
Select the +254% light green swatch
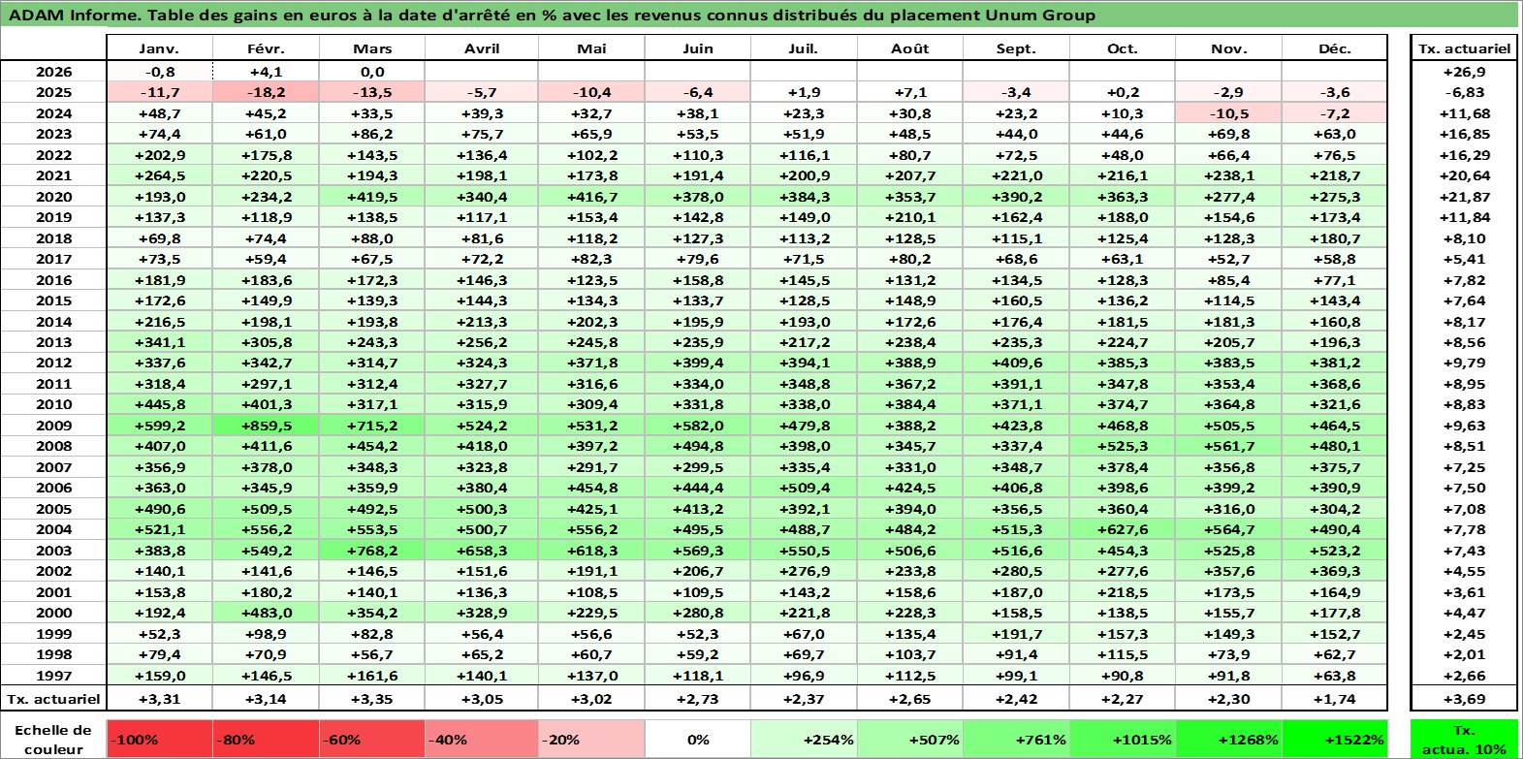pyautogui.click(x=804, y=739)
